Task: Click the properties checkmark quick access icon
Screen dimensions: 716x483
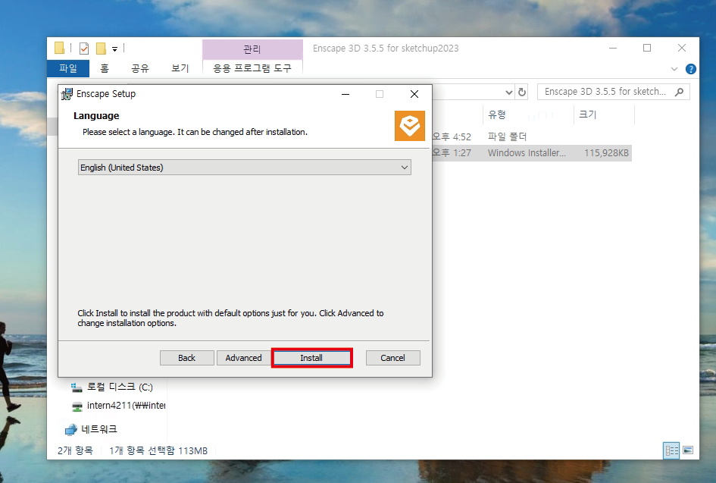Action: click(x=84, y=48)
